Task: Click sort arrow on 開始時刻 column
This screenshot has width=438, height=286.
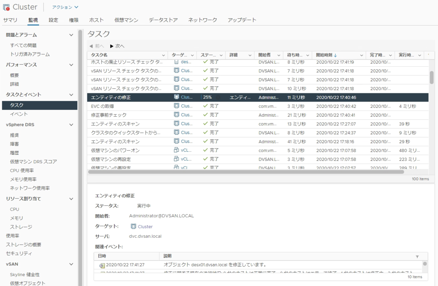Action: point(335,55)
